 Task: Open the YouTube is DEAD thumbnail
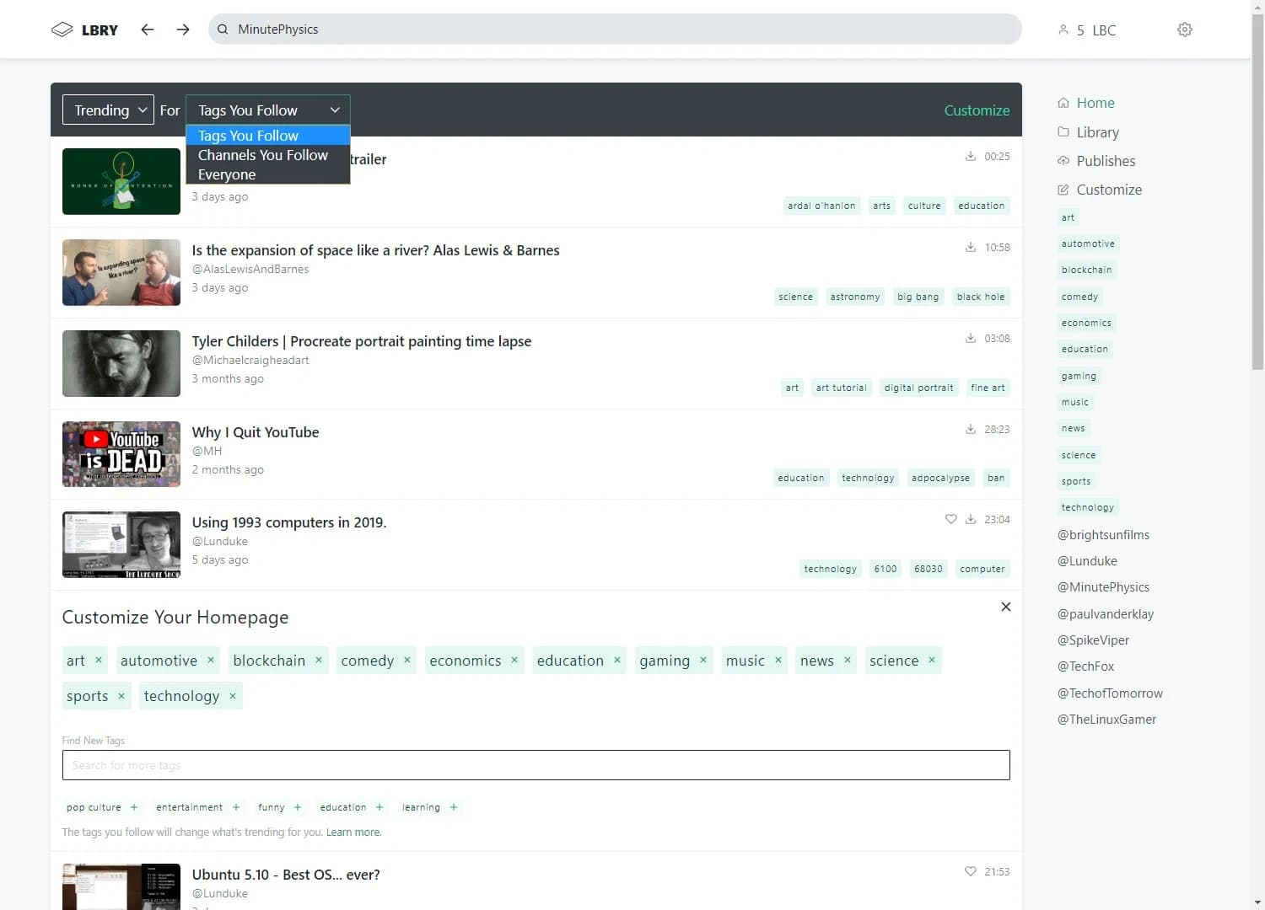(121, 454)
